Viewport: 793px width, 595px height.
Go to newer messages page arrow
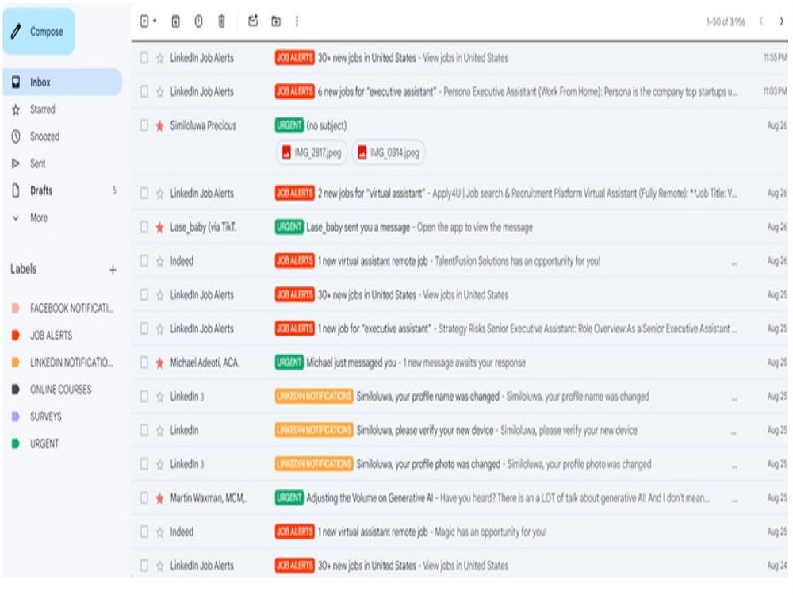(760, 21)
